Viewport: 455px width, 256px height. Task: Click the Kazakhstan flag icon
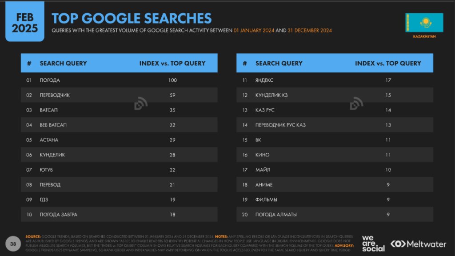coord(424,23)
